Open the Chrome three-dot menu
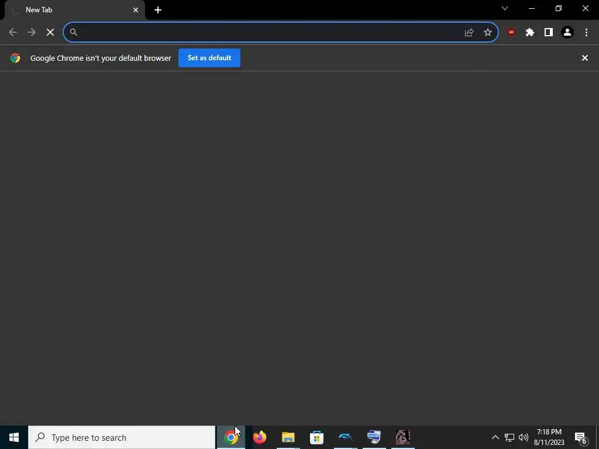 tap(586, 33)
